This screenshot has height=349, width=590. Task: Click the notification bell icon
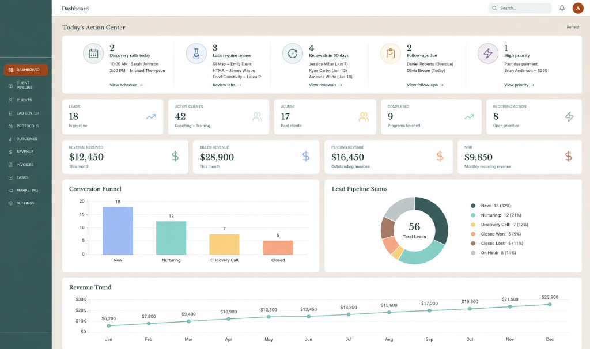pos(562,8)
